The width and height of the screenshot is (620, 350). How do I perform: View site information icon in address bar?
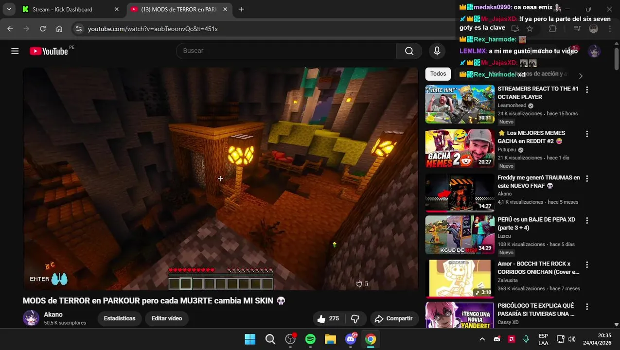pos(79,29)
